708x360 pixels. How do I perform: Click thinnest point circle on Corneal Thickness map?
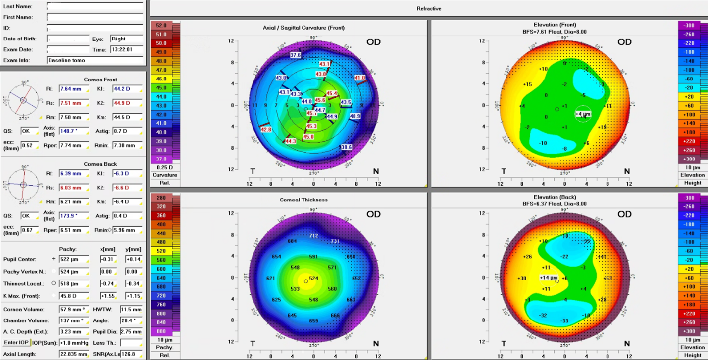click(306, 281)
